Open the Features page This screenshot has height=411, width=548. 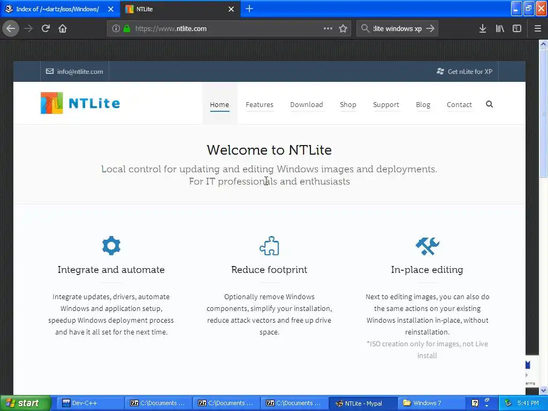point(260,104)
